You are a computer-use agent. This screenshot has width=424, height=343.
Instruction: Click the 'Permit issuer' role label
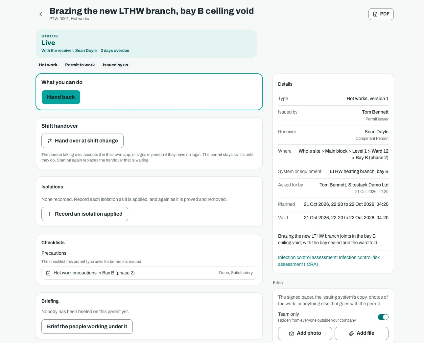[x=377, y=119]
